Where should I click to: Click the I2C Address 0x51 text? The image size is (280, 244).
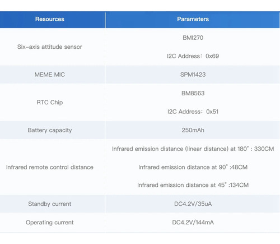point(193,112)
